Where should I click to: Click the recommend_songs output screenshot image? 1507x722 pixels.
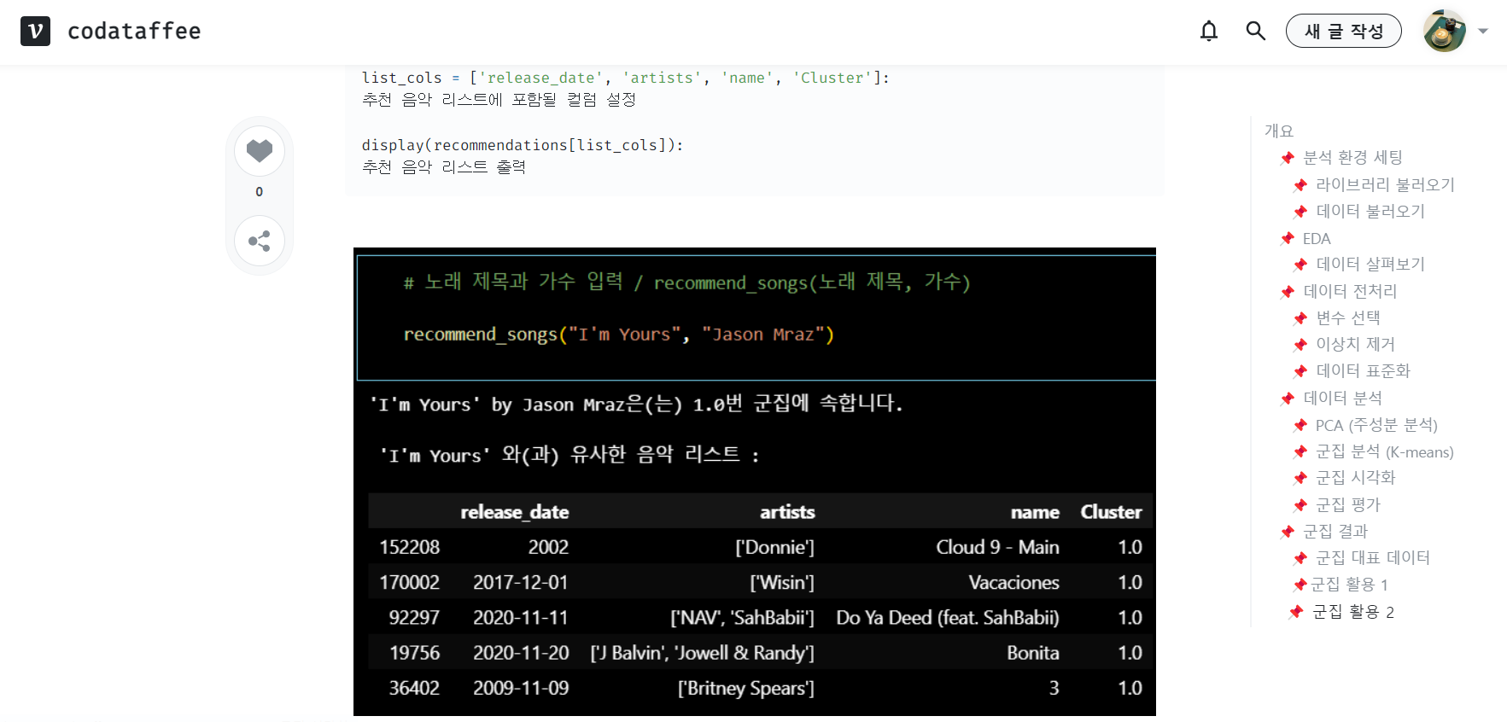click(x=755, y=481)
